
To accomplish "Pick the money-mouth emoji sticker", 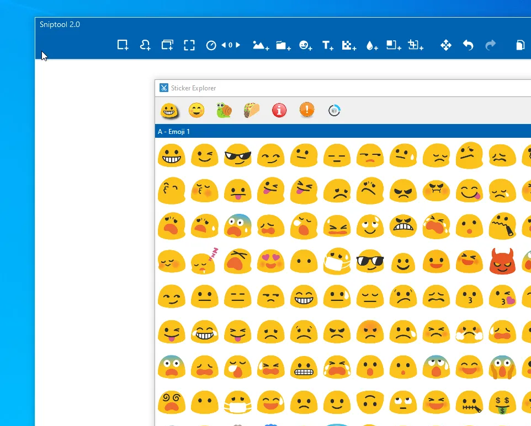I will click(502, 402).
